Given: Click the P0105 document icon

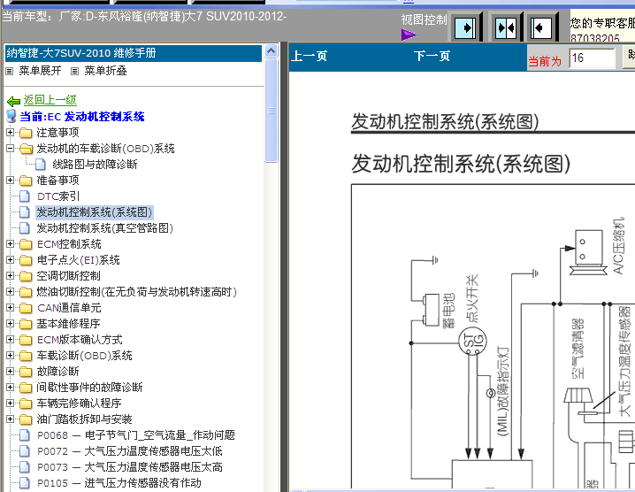Looking at the screenshot, I should click(25, 483).
